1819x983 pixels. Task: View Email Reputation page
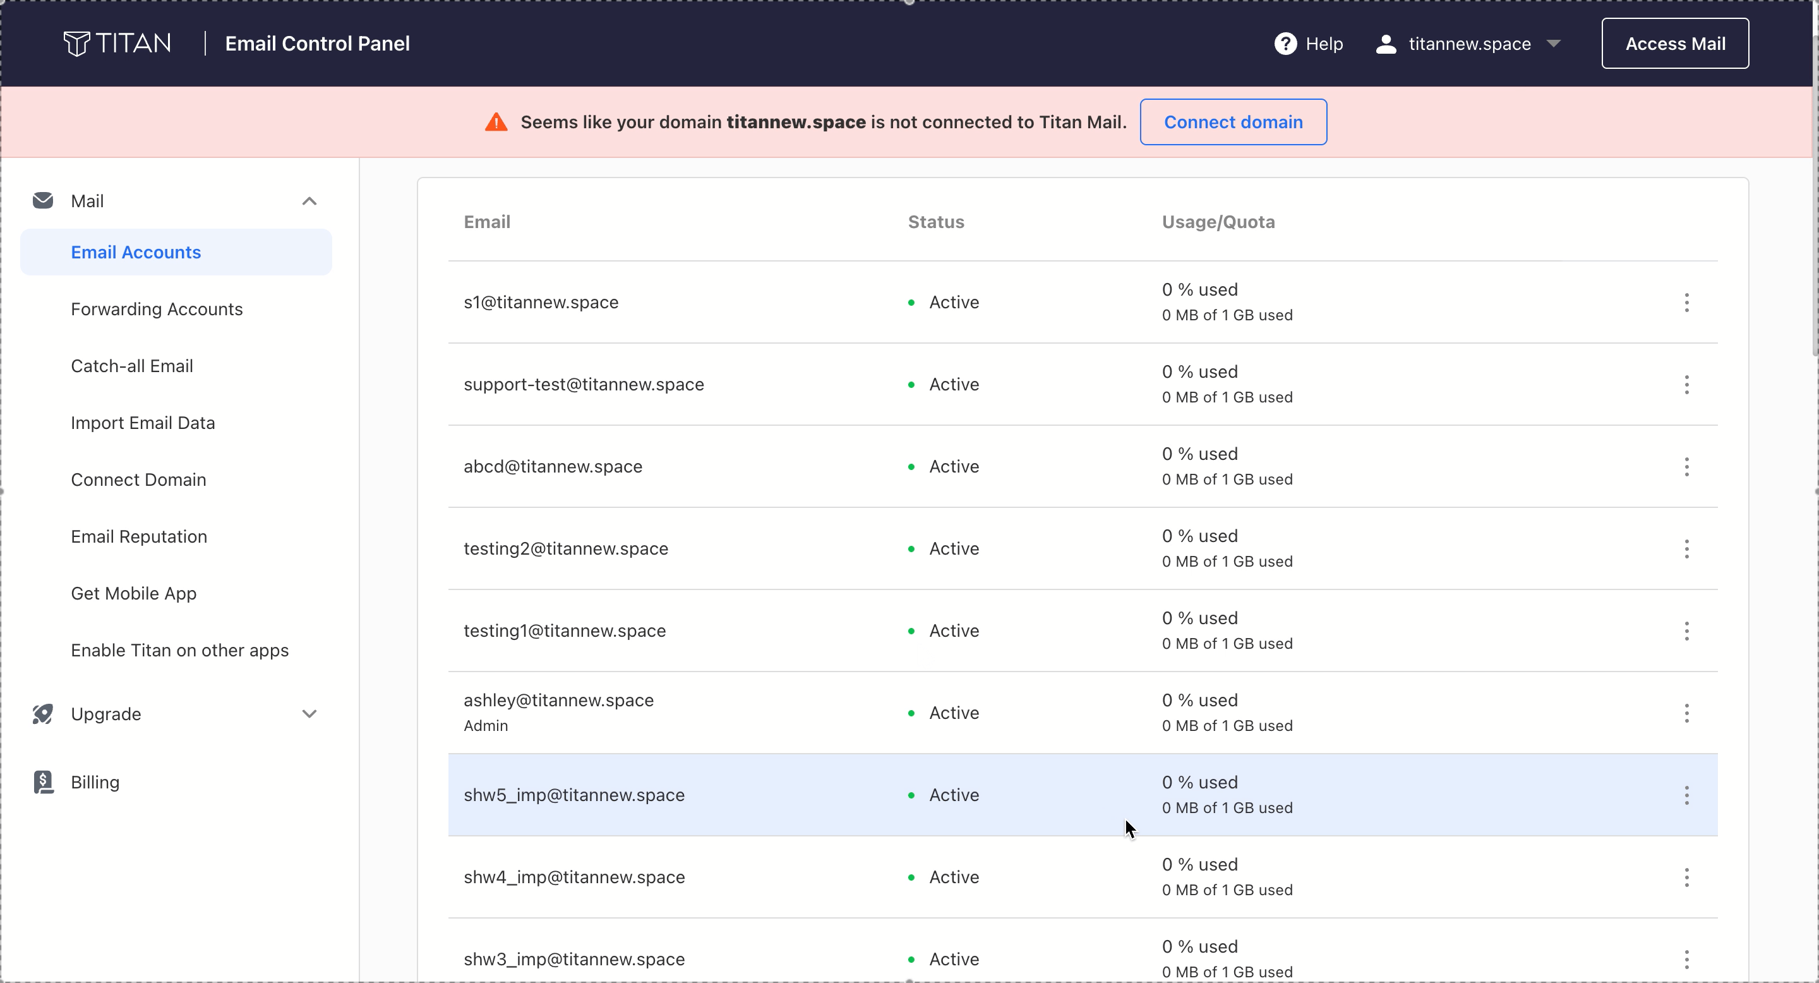tap(139, 537)
